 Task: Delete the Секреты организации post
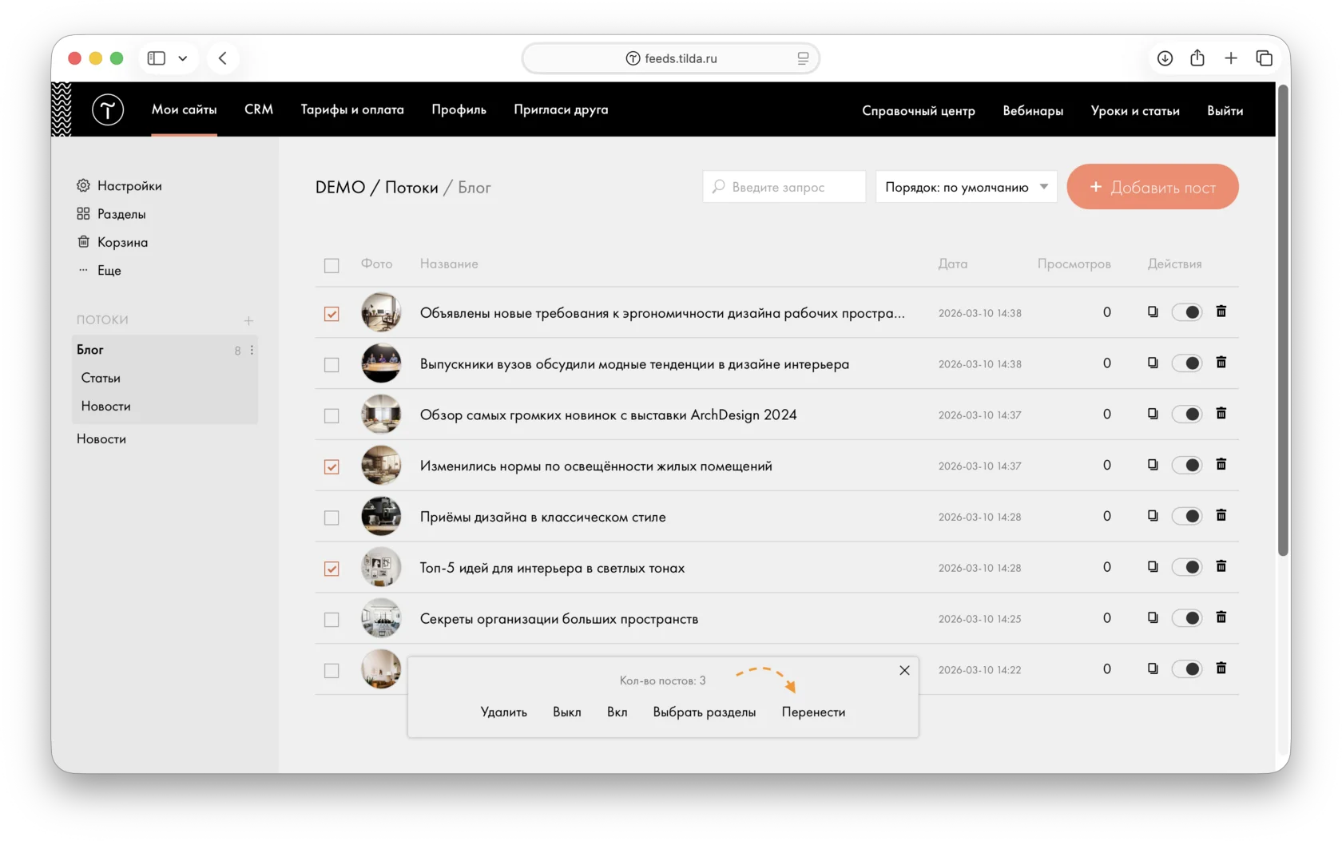tap(1221, 618)
